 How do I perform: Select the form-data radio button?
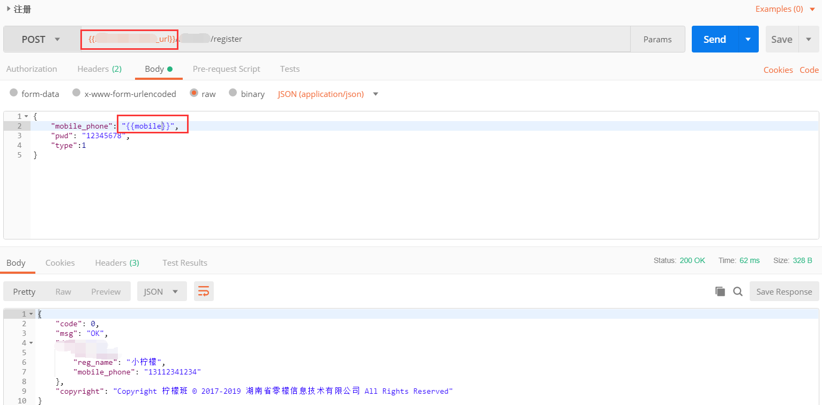coord(14,93)
